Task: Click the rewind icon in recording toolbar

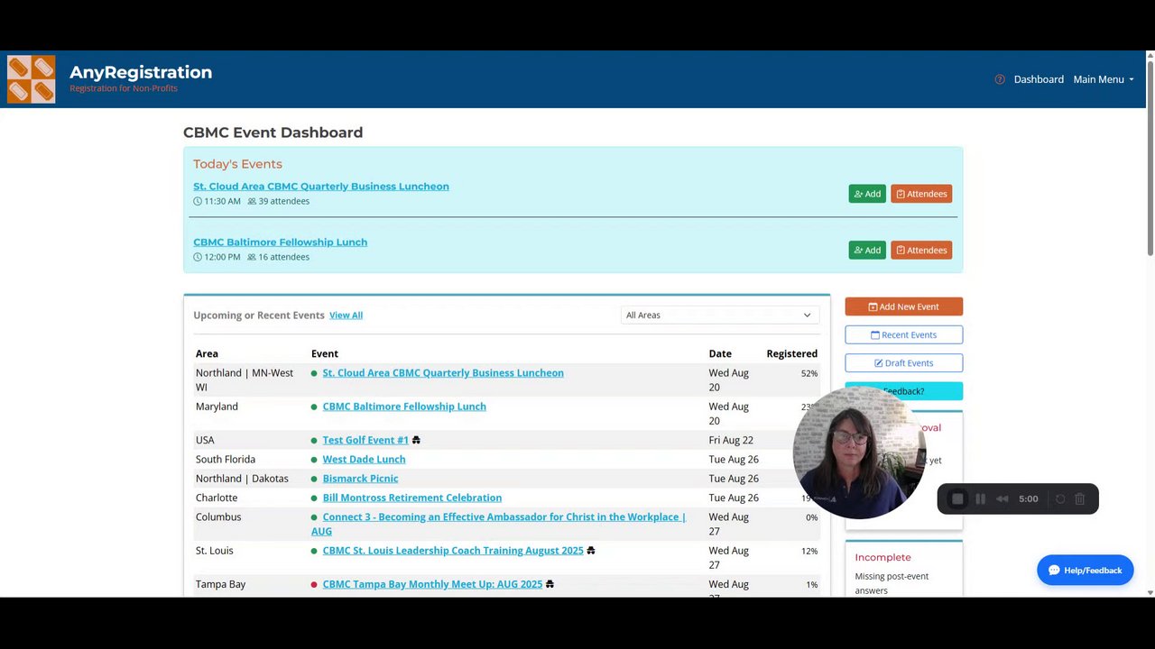Action: pos(1002,498)
